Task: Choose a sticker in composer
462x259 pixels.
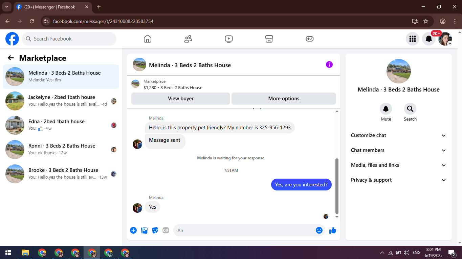Action: (x=155, y=230)
